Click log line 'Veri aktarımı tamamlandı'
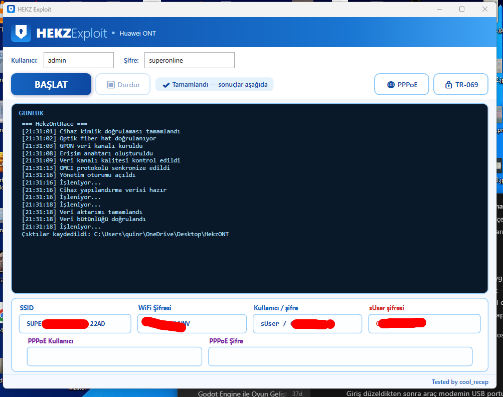The image size is (503, 397). point(82,212)
